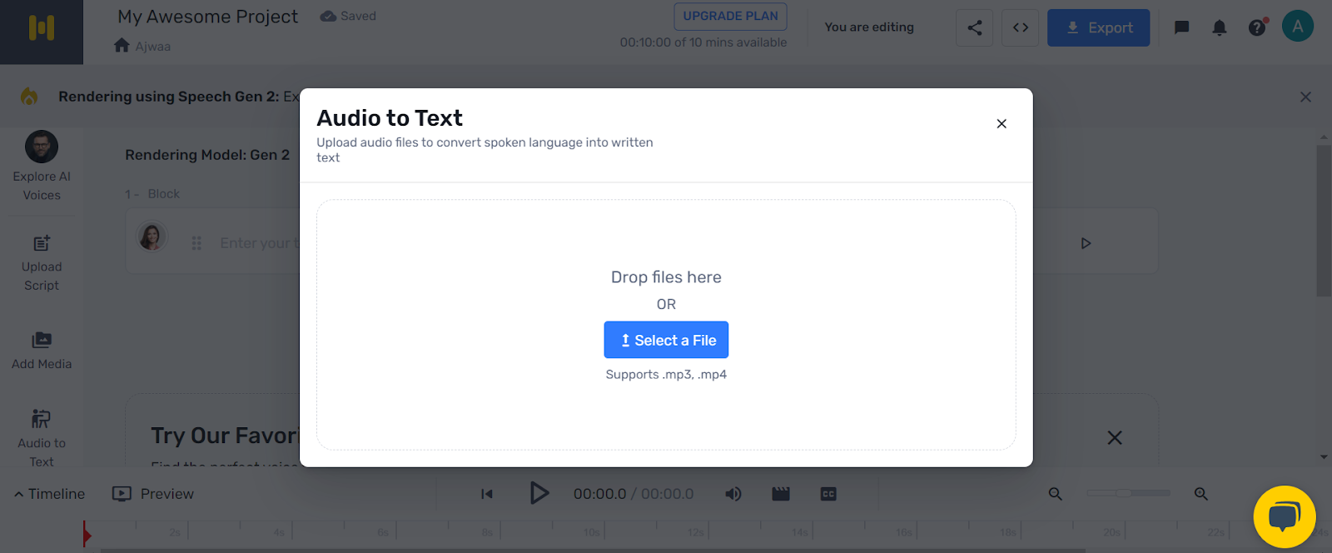Toggle the volume speaker icon
Image resolution: width=1332 pixels, height=553 pixels.
click(733, 494)
